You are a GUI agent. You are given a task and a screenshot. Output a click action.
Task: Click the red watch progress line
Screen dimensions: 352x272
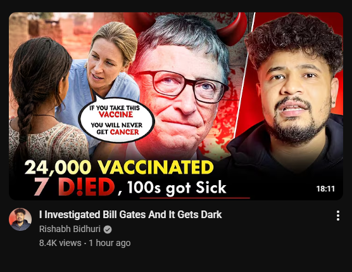pyautogui.click(x=194, y=198)
